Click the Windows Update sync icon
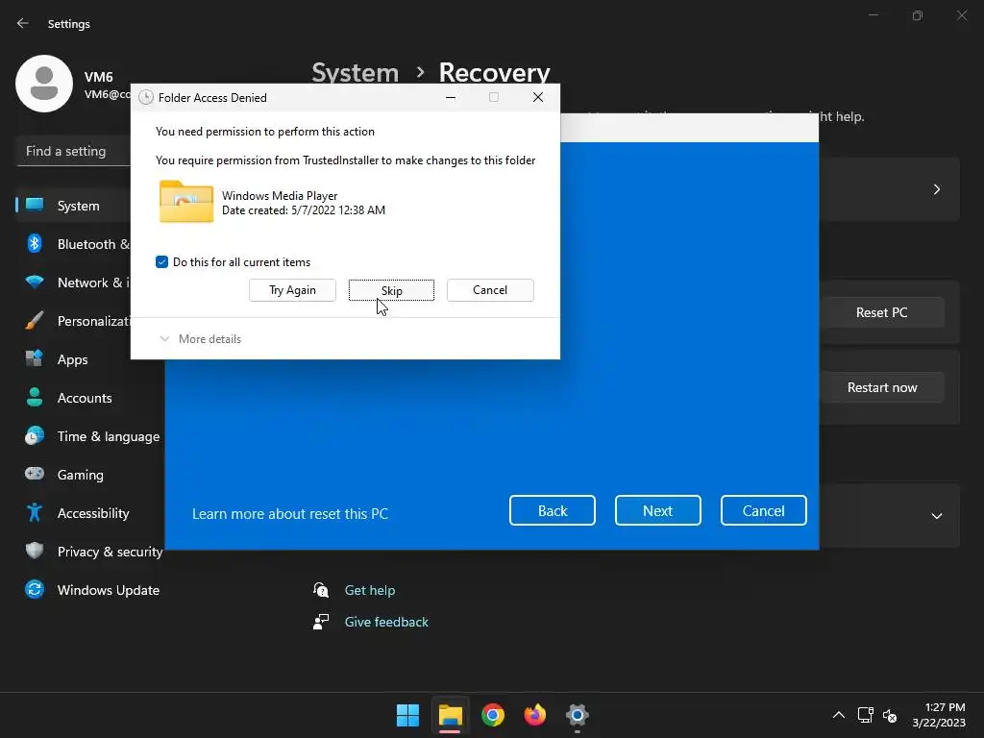 (x=35, y=589)
